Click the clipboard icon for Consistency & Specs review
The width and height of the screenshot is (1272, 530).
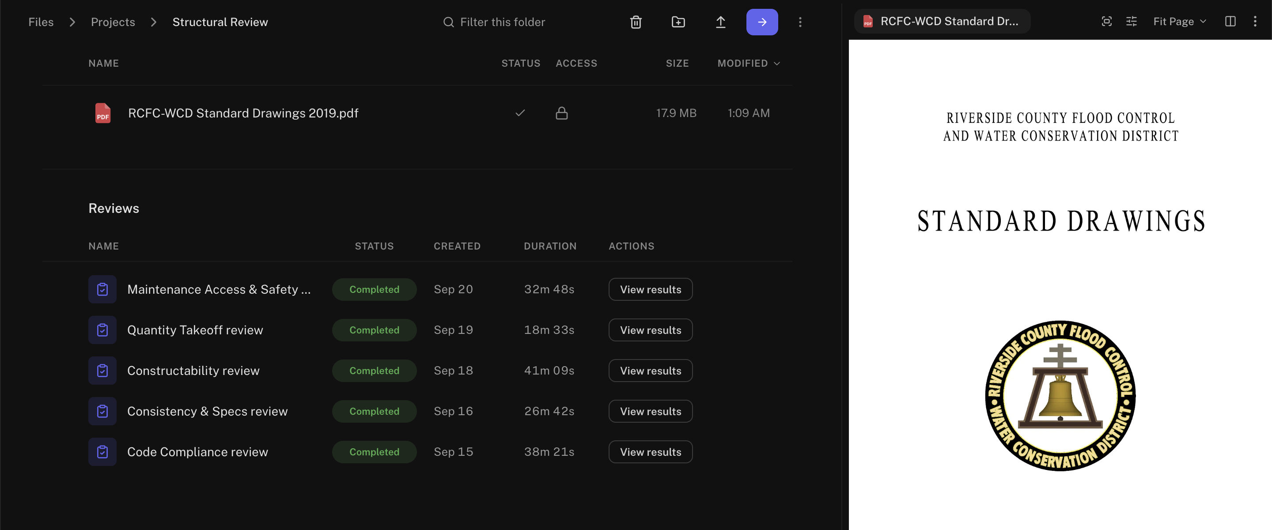[x=102, y=412]
